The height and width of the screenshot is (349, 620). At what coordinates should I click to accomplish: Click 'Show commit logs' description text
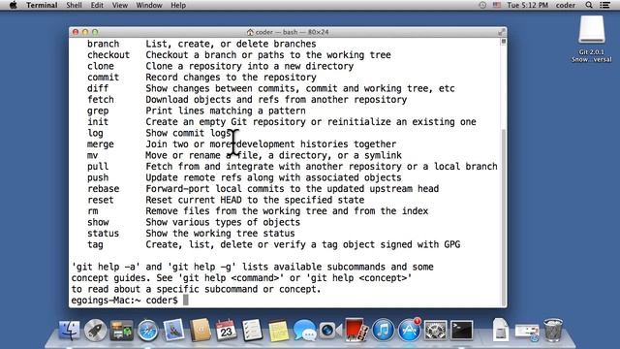(x=188, y=133)
